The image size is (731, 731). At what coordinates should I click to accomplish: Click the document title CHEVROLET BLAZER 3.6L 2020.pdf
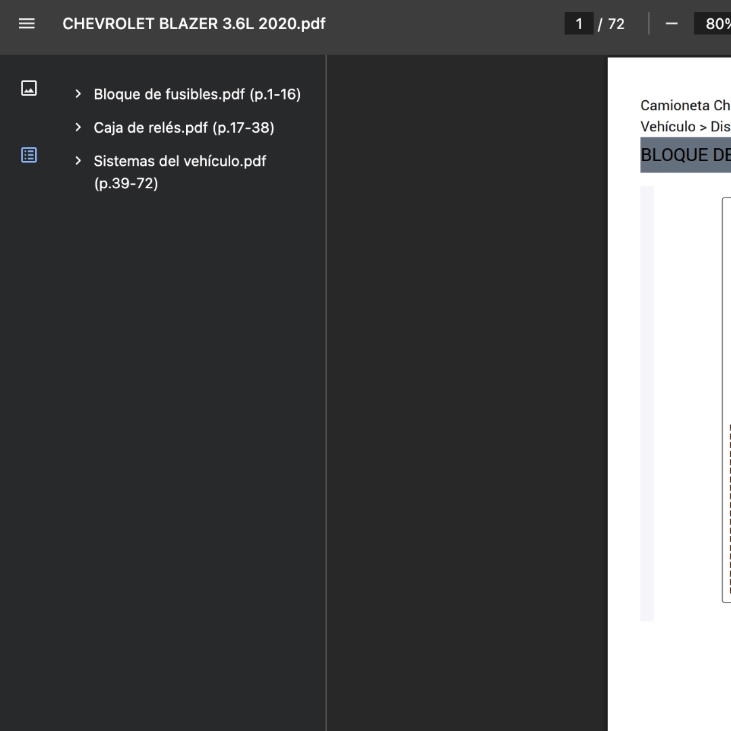click(x=194, y=24)
